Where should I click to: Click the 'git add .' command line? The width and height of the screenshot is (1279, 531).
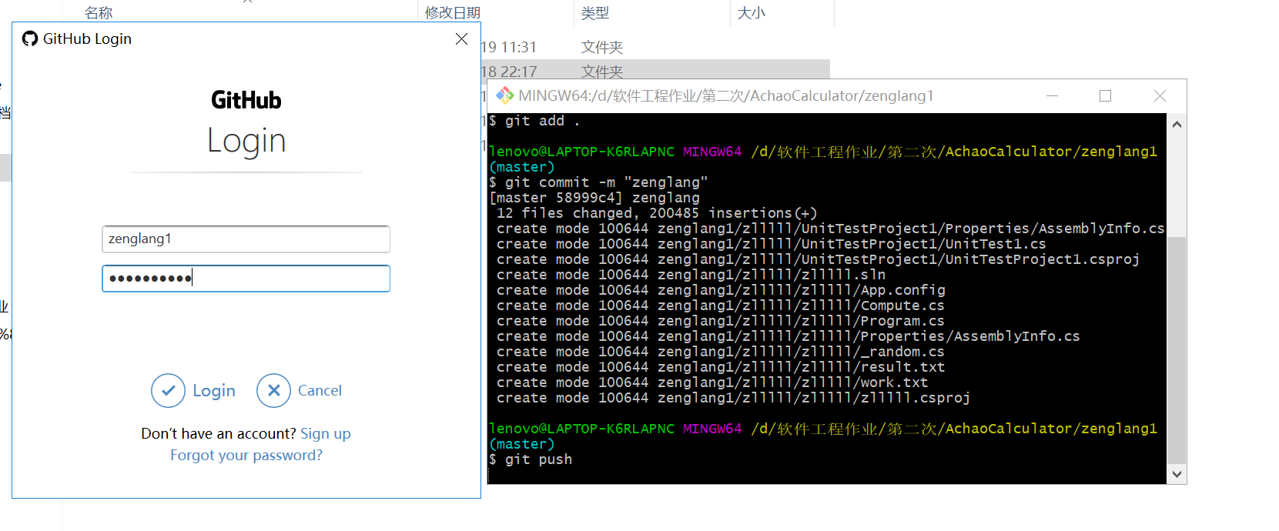[534, 121]
